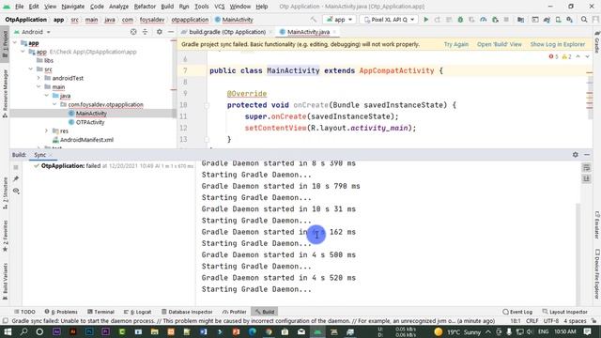Expand the res folder
The image size is (601, 338).
click(x=47, y=131)
